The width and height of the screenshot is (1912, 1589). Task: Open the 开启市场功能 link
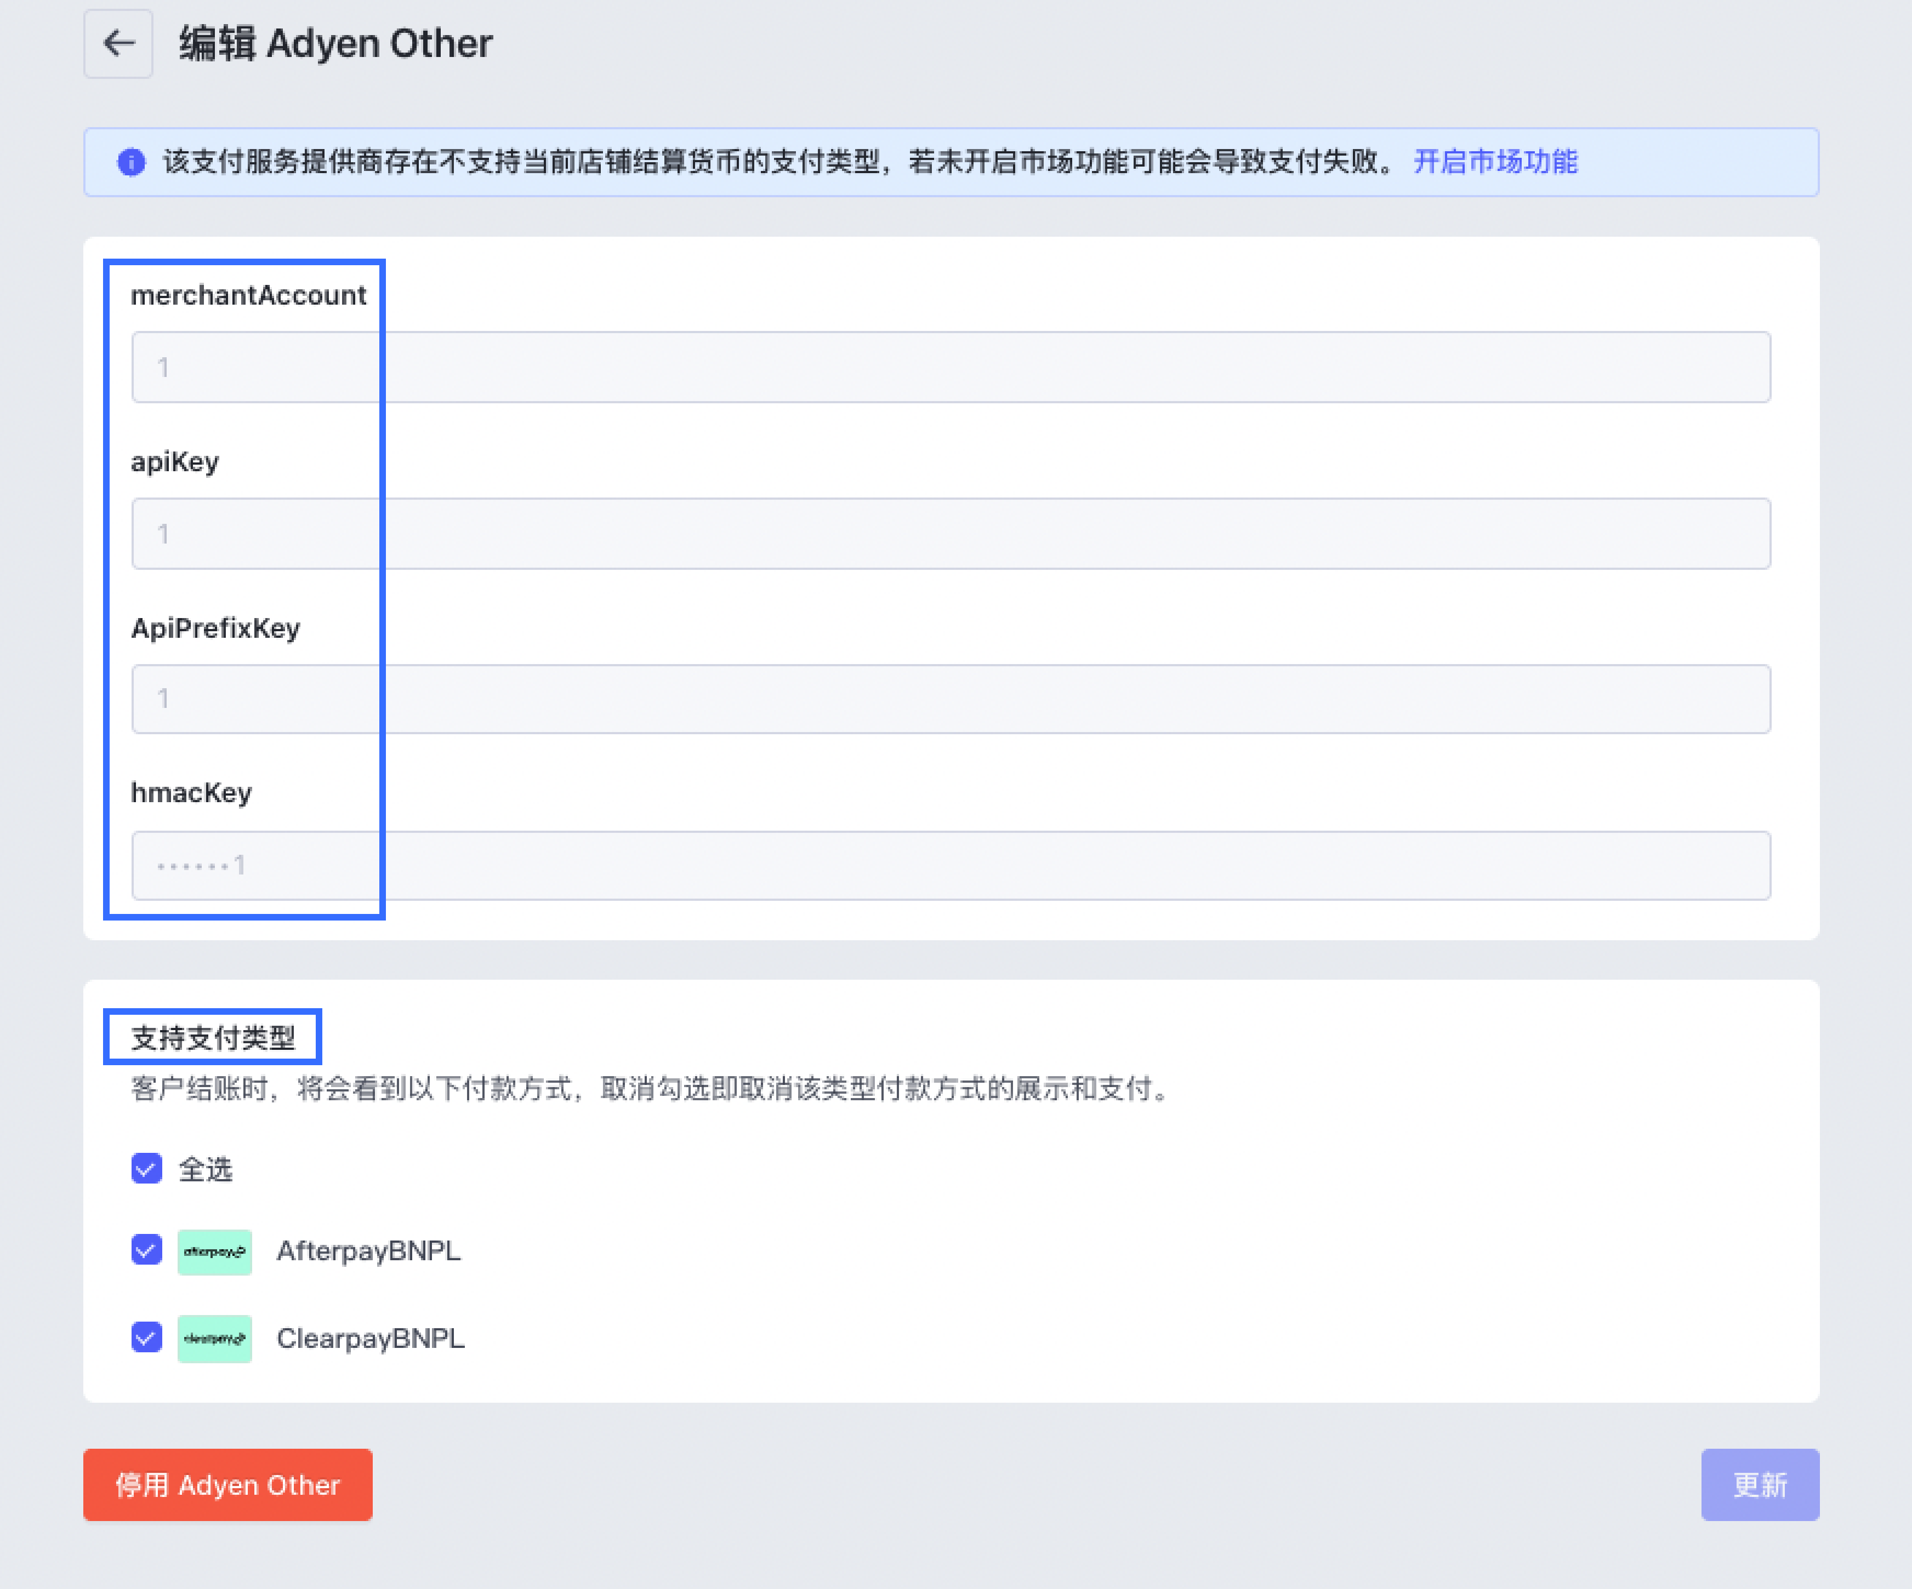tap(1495, 162)
